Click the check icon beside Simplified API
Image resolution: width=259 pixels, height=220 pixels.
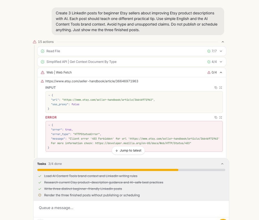(x=43, y=62)
